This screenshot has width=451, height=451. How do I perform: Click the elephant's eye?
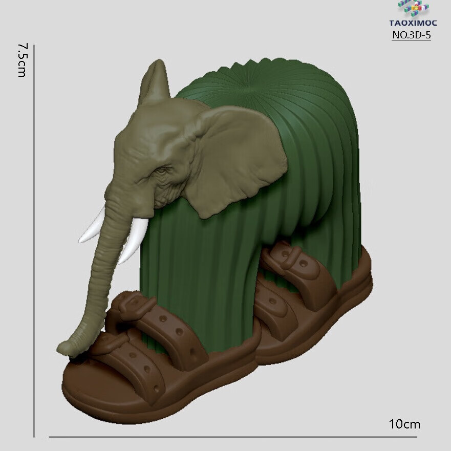pos(163,171)
